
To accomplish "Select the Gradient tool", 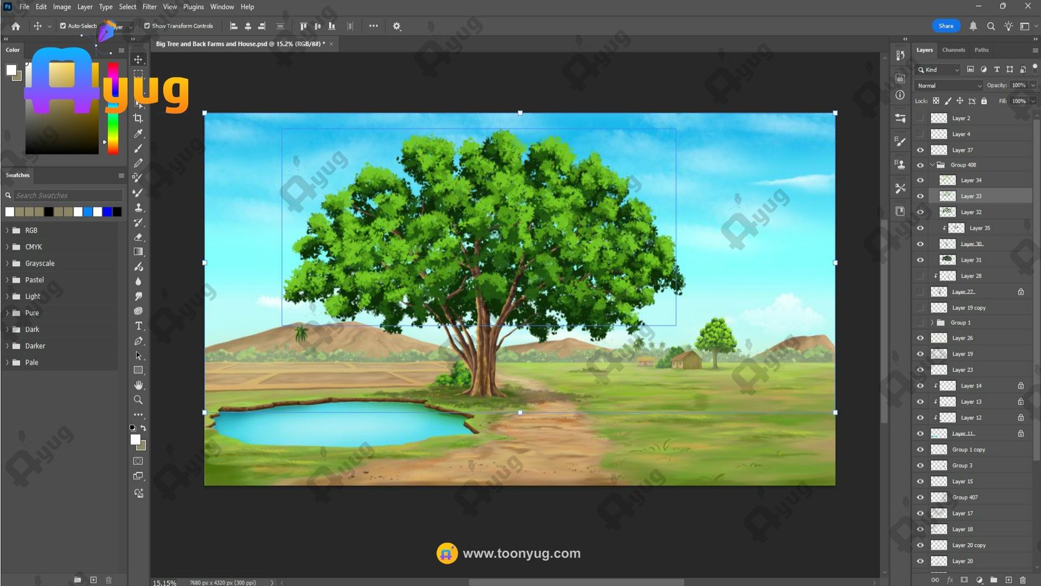I will tap(138, 252).
